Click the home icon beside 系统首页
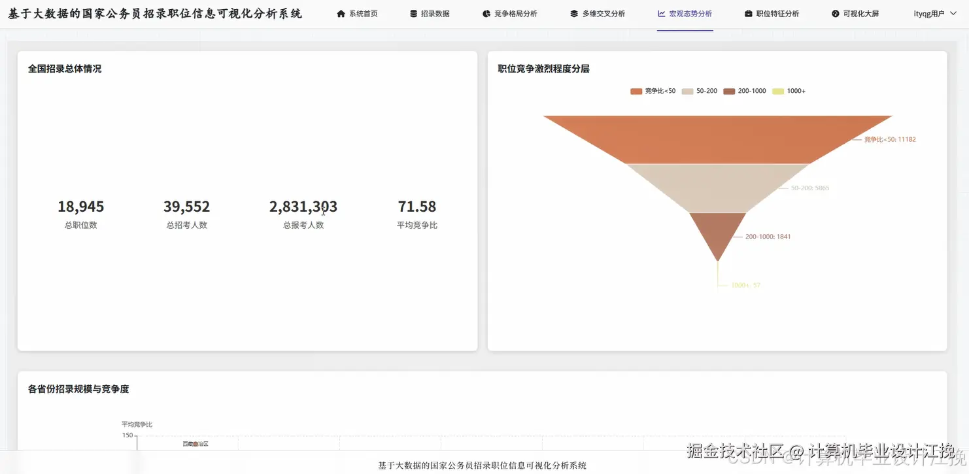 (x=341, y=14)
